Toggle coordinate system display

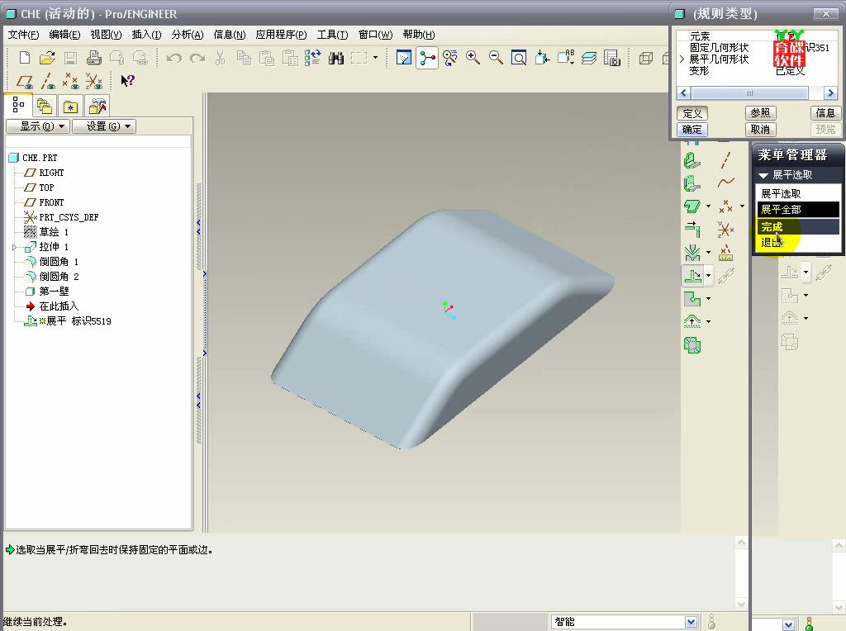93,82
